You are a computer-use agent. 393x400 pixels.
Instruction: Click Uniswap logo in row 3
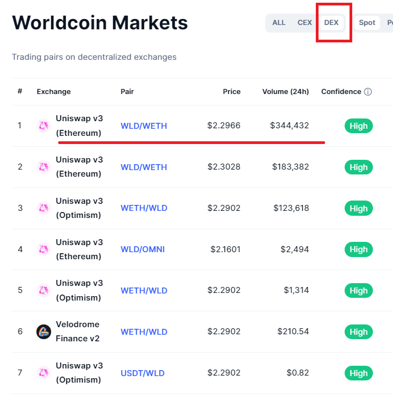[44, 208]
